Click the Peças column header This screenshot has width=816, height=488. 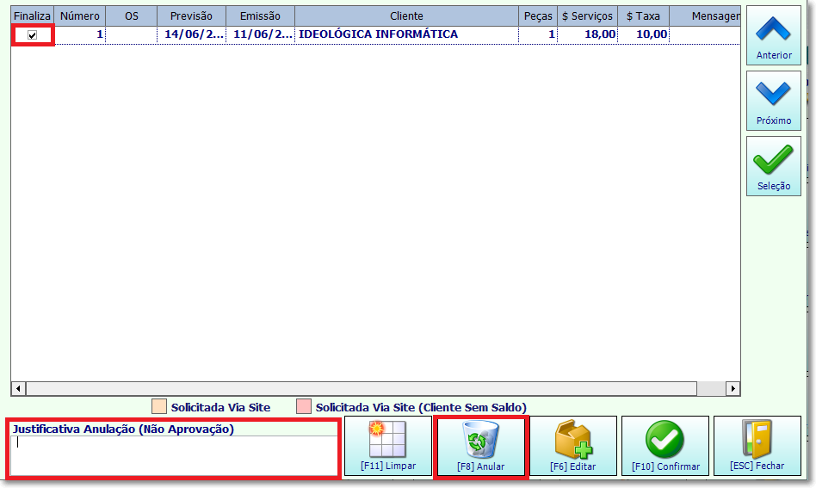538,16
